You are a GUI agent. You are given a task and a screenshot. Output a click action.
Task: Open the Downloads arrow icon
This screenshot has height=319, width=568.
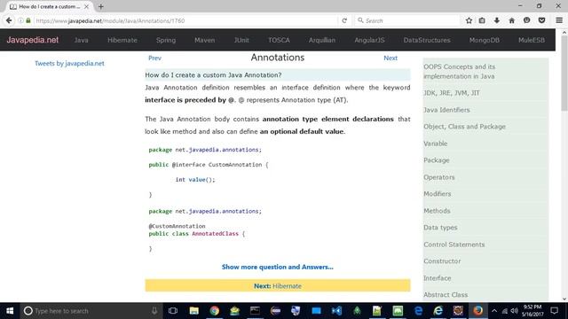coord(497,20)
